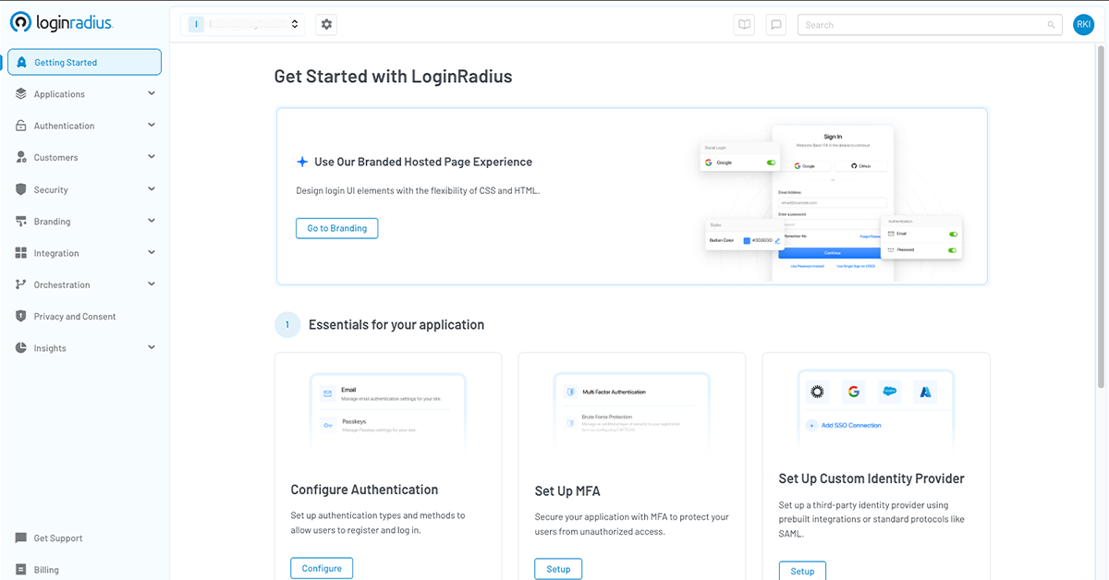Viewport: 1109px width, 580px height.
Task: Click the magnifier icon in search box
Action: point(1051,25)
